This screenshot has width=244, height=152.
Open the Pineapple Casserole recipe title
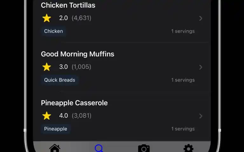click(x=74, y=103)
